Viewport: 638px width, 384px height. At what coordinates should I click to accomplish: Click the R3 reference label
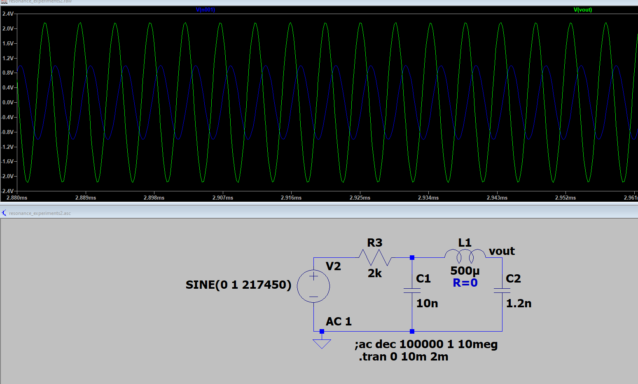click(375, 243)
